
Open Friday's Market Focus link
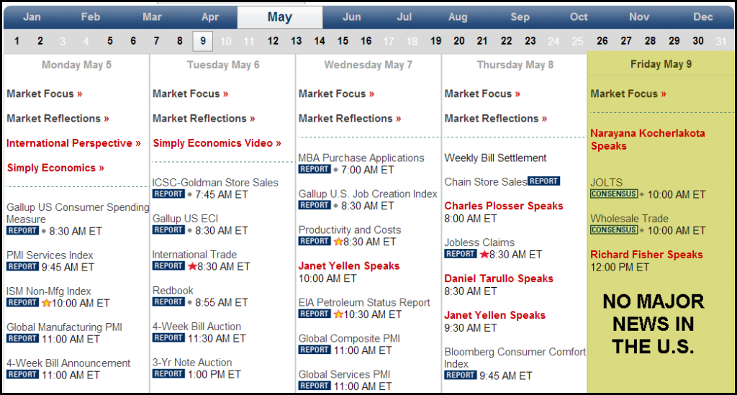coord(628,94)
